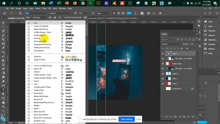Image resolution: width=220 pixels, height=124 pixels.
Task: Open the Window menu
Action: tap(62, 8)
